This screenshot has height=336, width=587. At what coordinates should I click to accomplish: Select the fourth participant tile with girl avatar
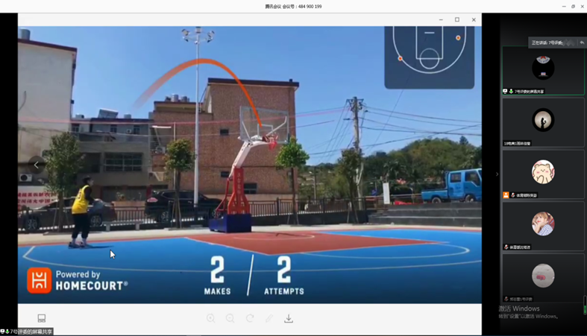click(543, 224)
